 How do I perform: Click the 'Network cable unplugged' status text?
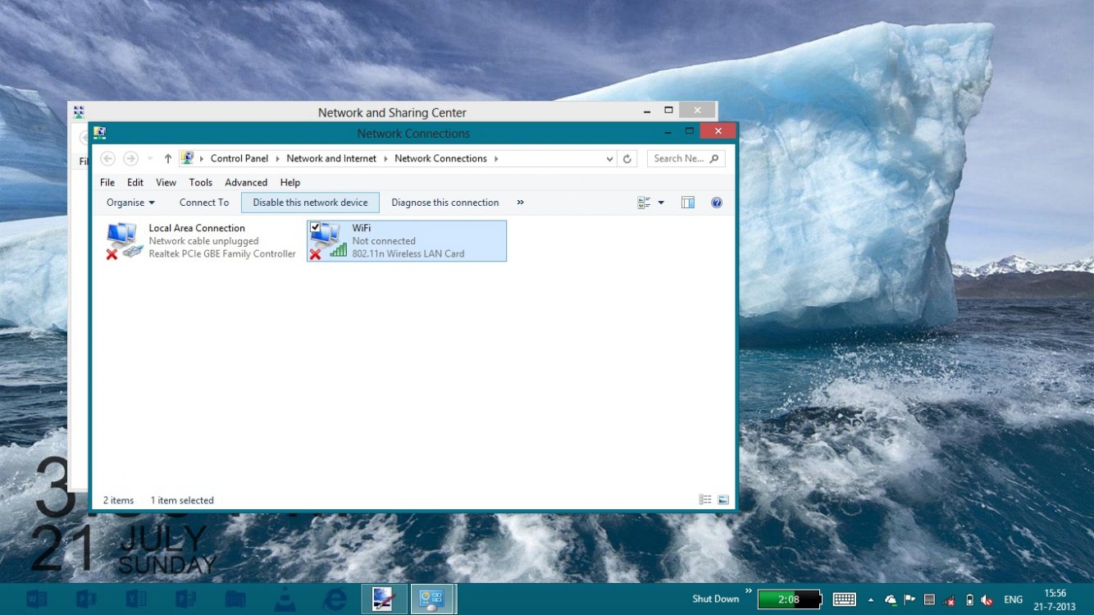click(203, 241)
